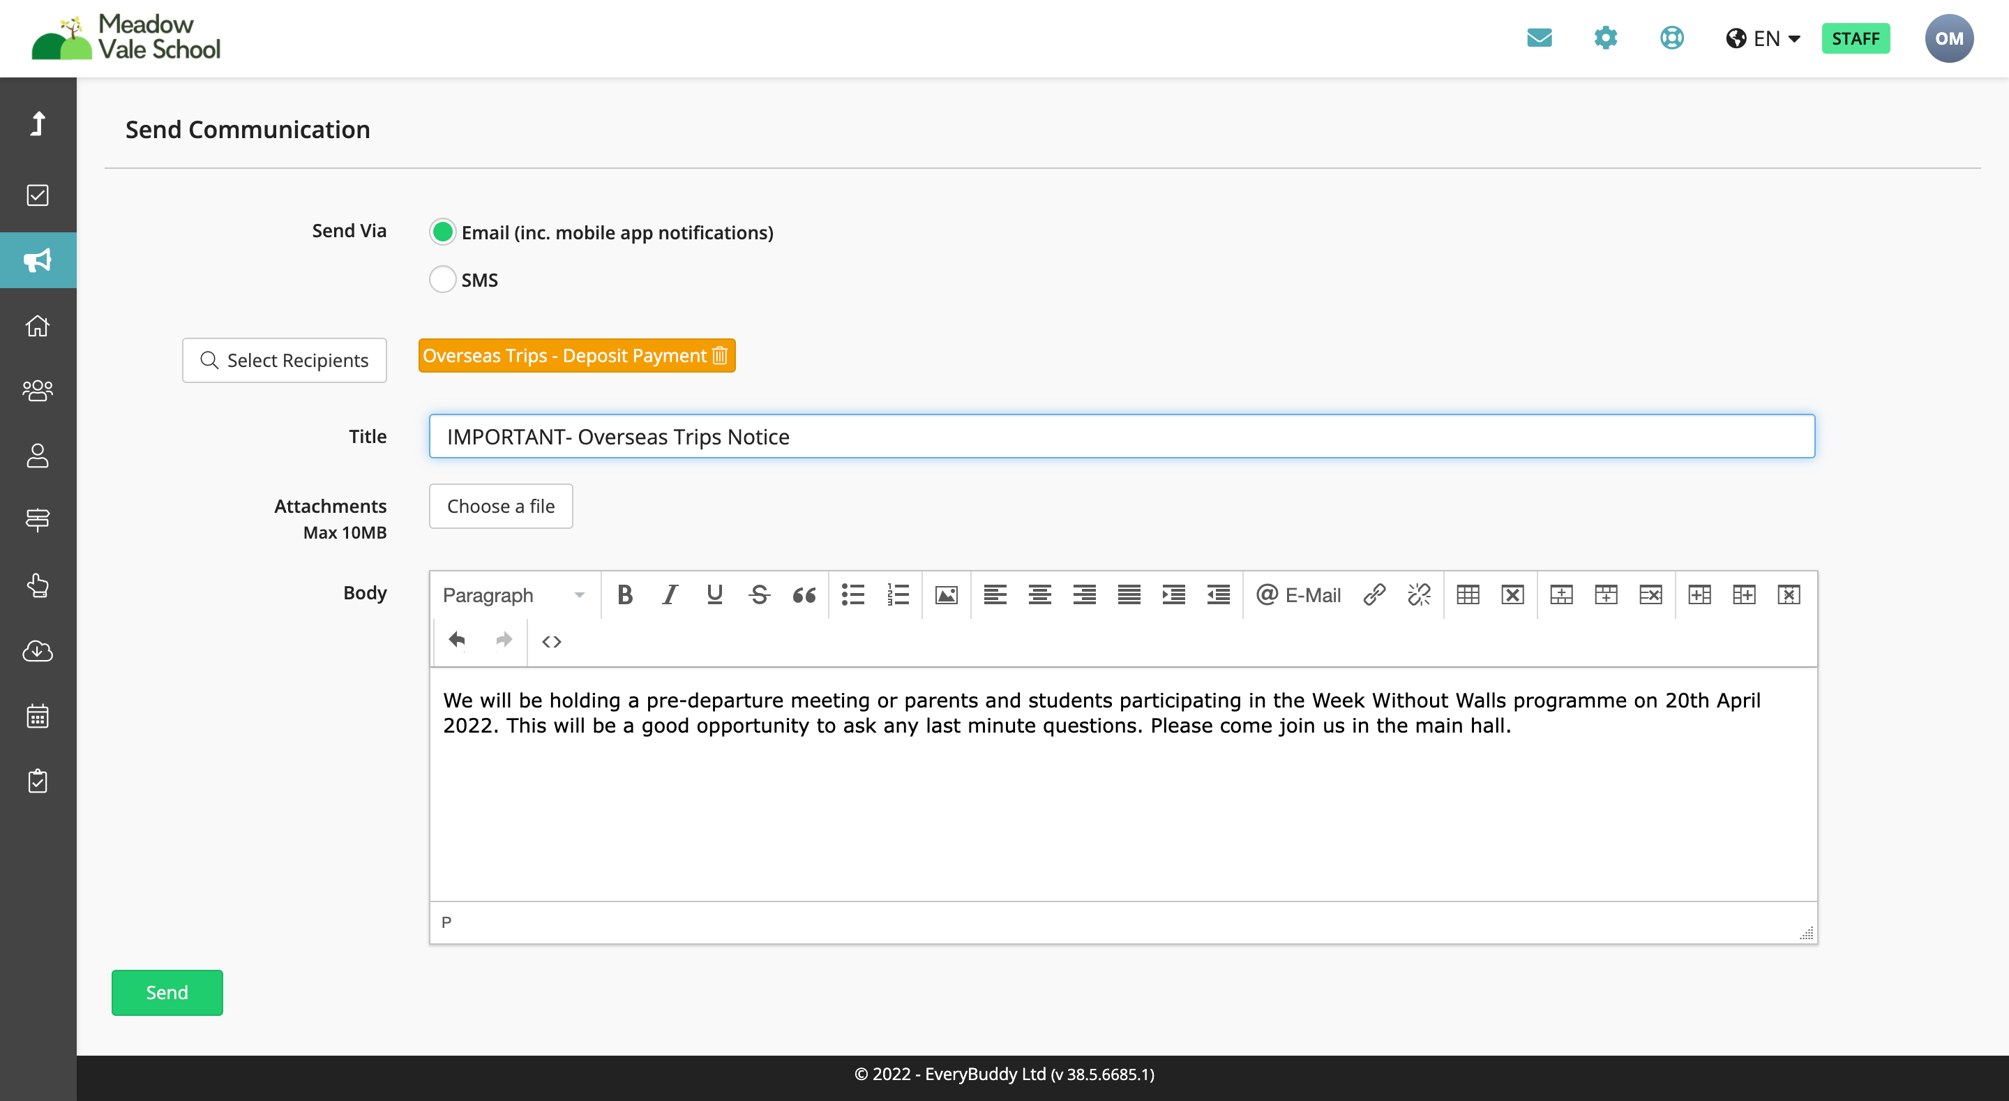Remove hyperlink with unlink icon
The height and width of the screenshot is (1101, 2009).
pyautogui.click(x=1419, y=595)
